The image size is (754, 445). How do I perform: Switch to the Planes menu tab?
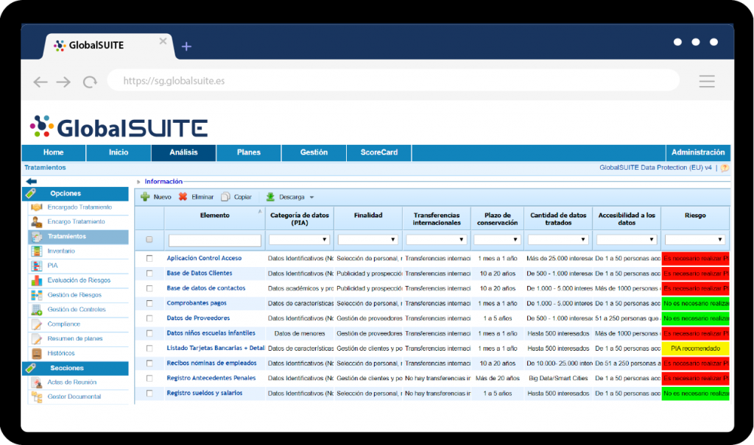[248, 153]
